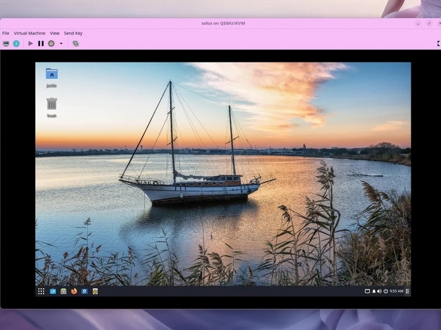Image resolution: width=441 pixels, height=330 pixels.
Task: Open the power session tray icon
Action: [386, 291]
